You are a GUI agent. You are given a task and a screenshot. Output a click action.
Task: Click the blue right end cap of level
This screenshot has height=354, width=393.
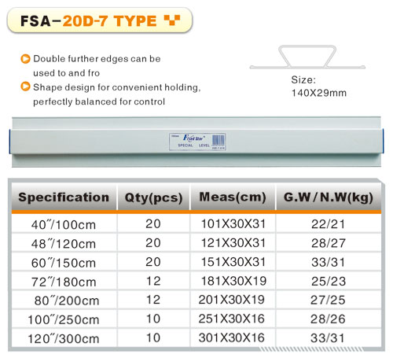pyautogui.click(x=383, y=141)
